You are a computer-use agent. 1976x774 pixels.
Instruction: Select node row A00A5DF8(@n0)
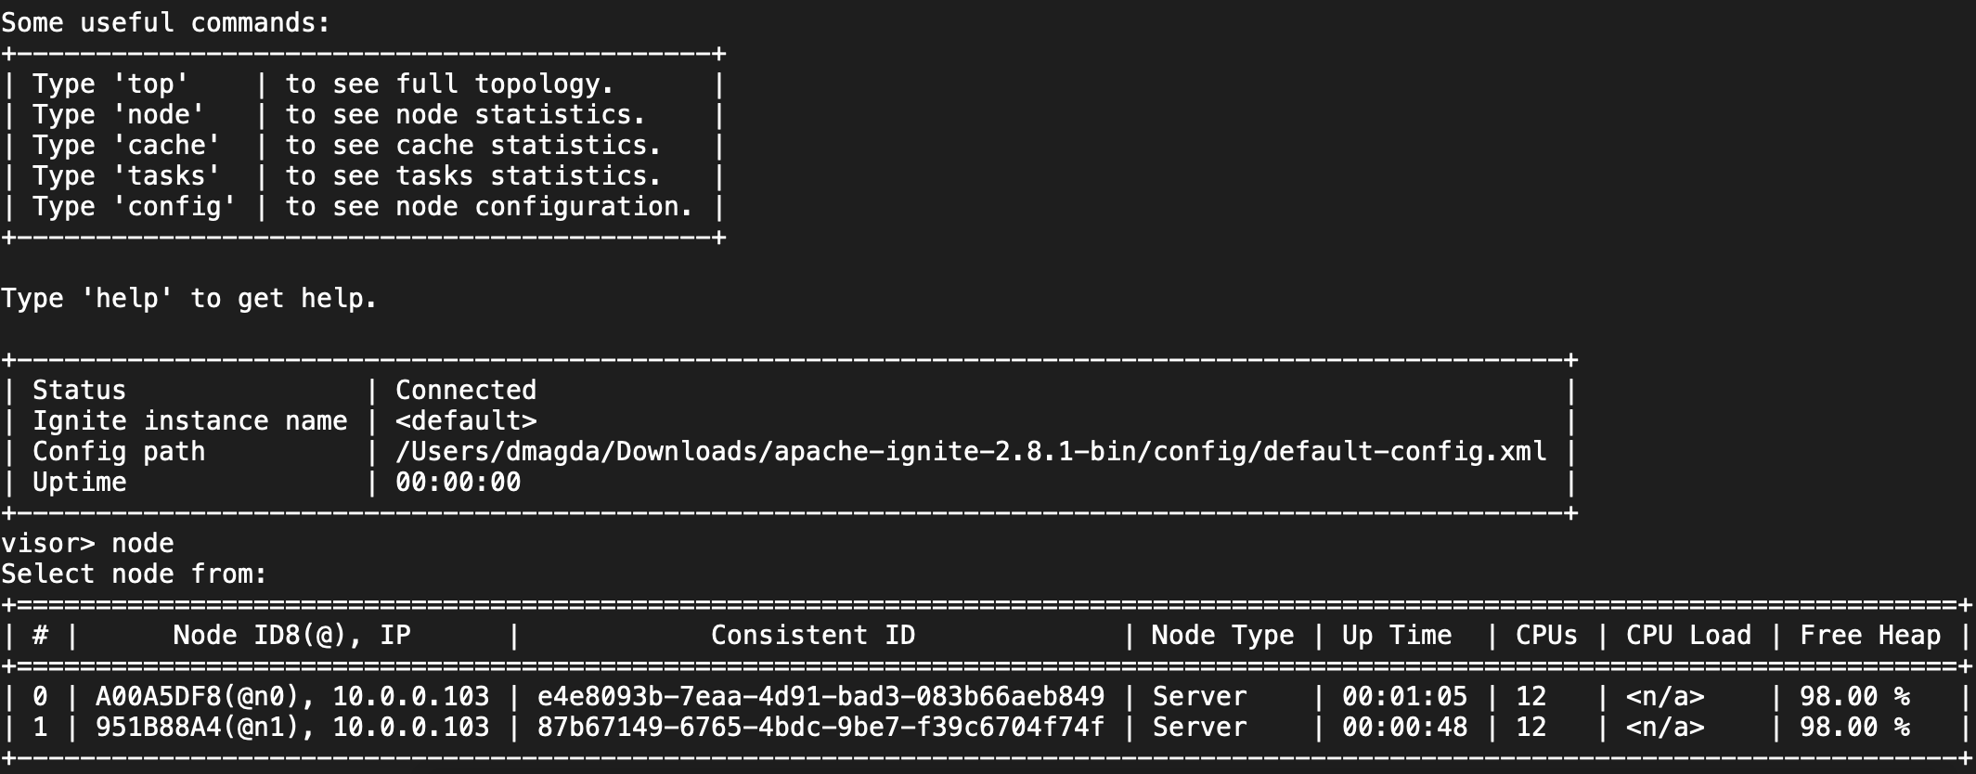pos(291,697)
